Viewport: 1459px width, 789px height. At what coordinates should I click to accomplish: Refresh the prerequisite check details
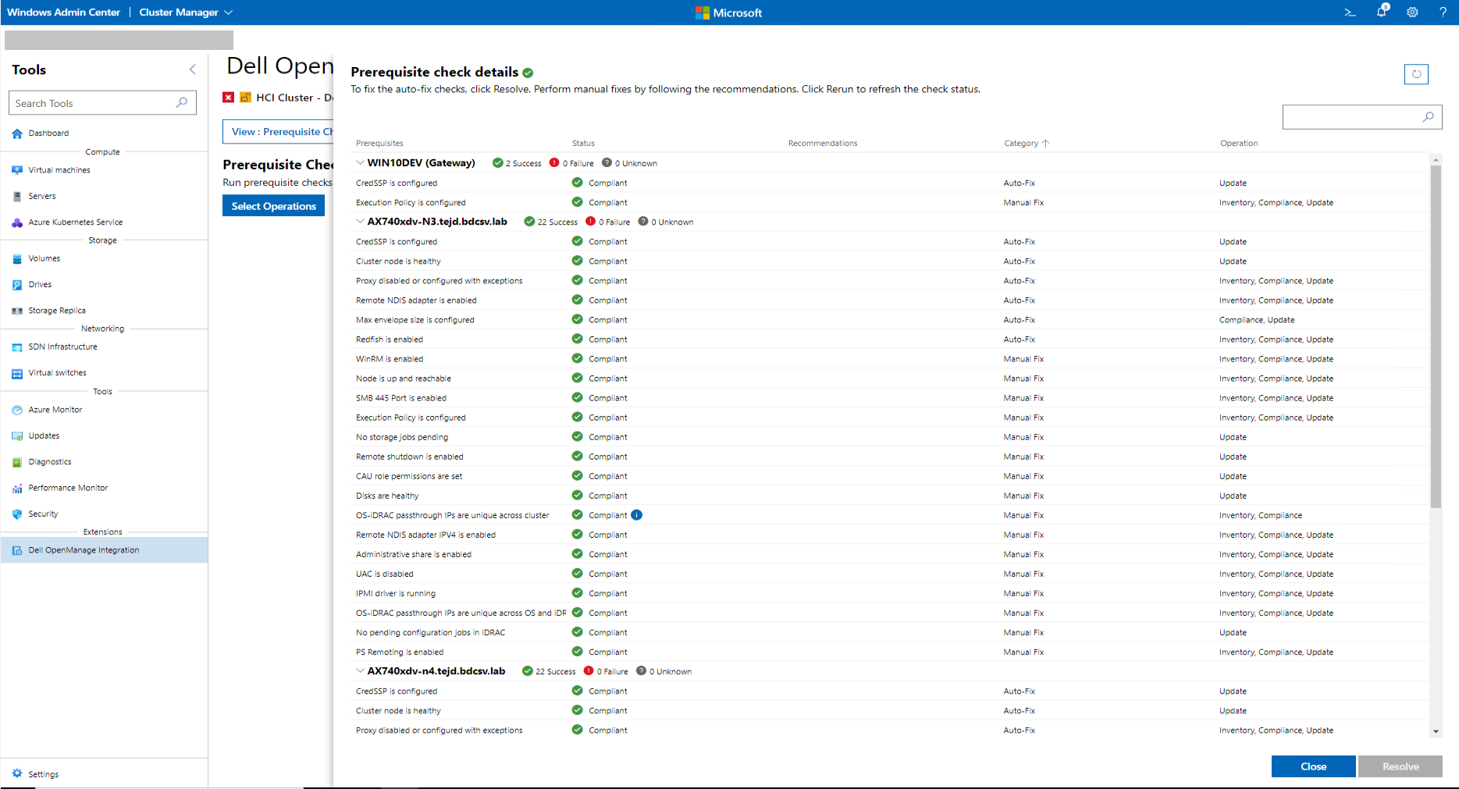coord(1416,74)
